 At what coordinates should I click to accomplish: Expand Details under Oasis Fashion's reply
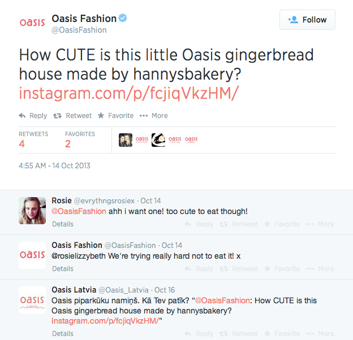(x=62, y=269)
